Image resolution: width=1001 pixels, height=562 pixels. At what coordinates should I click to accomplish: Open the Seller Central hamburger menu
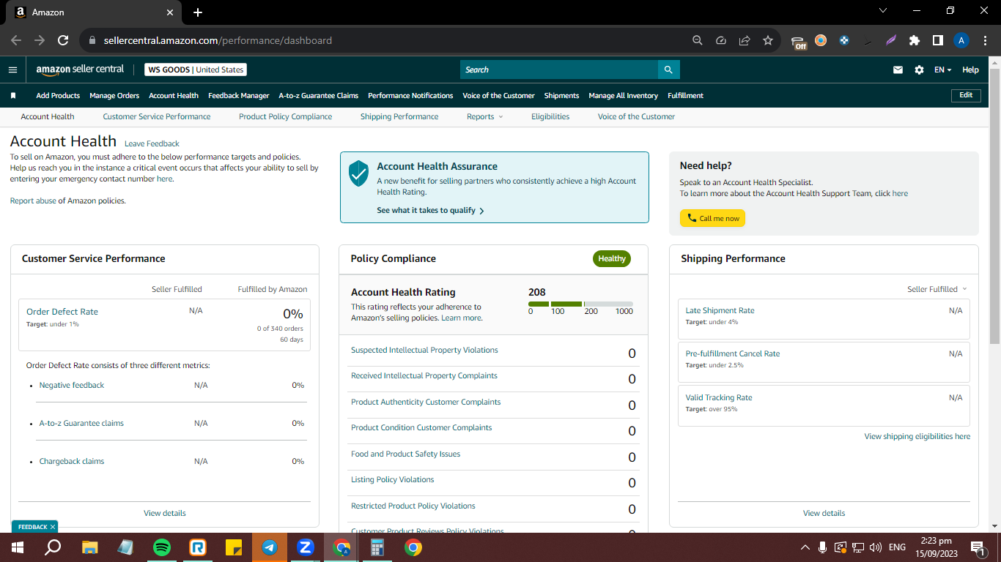(x=12, y=70)
